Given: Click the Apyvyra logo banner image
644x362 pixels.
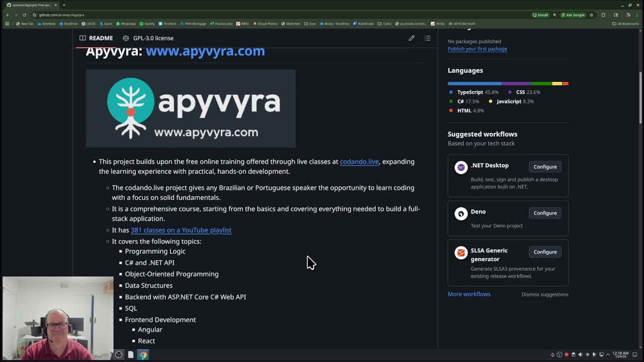Looking at the screenshot, I should pyautogui.click(x=191, y=109).
